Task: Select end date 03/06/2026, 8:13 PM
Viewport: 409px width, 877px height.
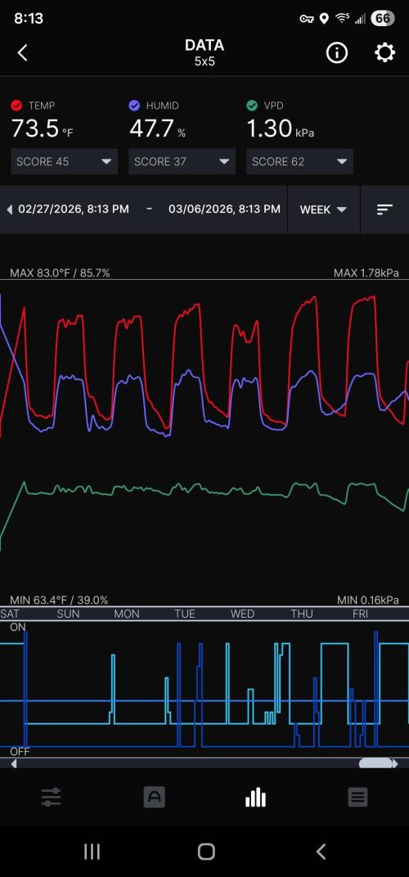Action: pyautogui.click(x=224, y=209)
